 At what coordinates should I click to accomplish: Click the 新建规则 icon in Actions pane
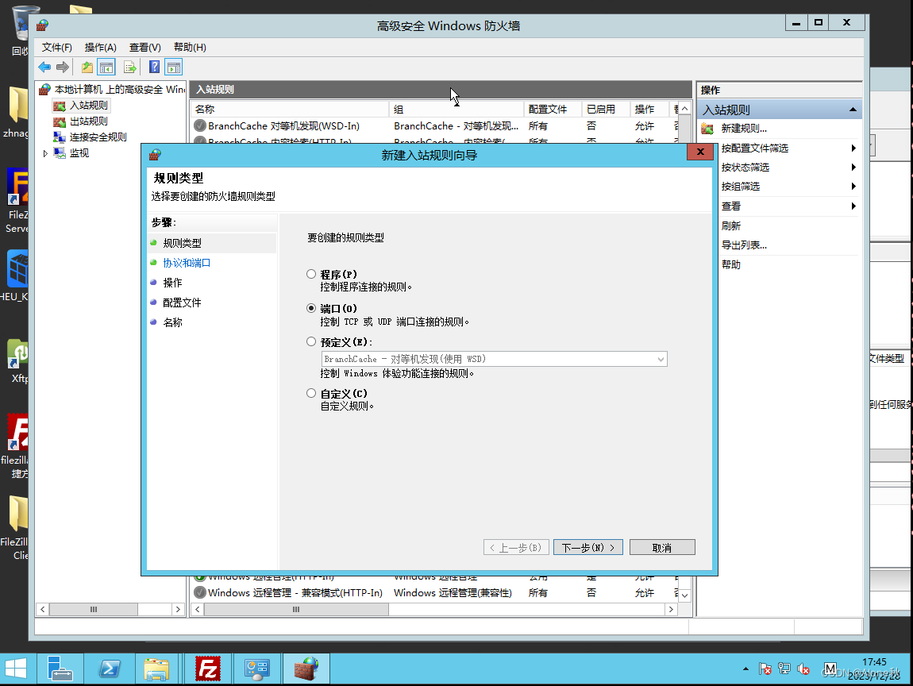(707, 129)
